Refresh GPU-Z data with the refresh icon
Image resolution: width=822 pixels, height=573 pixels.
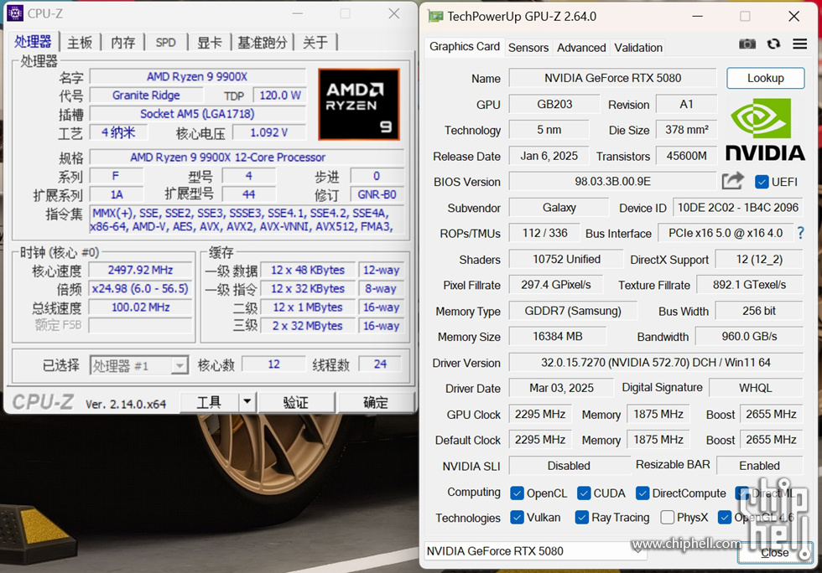pos(773,44)
